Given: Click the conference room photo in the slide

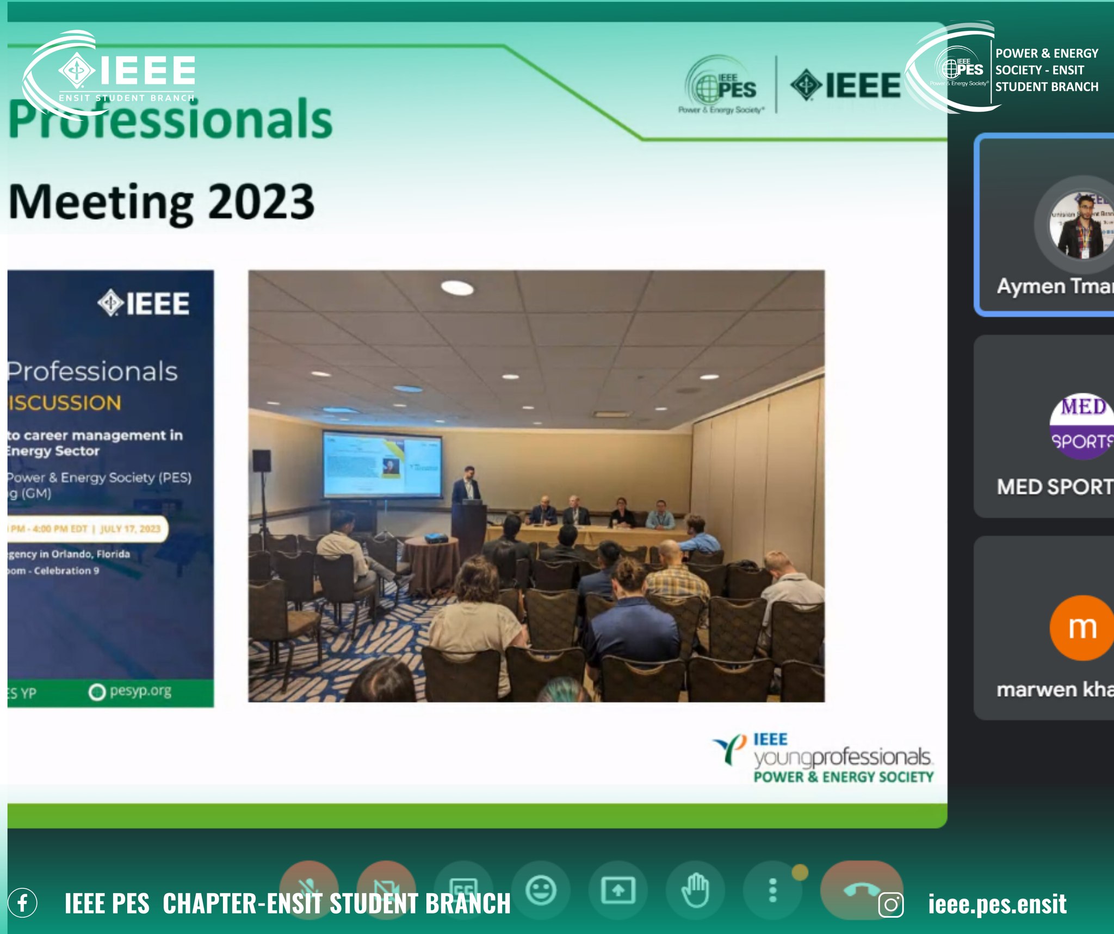Looking at the screenshot, I should click(536, 486).
